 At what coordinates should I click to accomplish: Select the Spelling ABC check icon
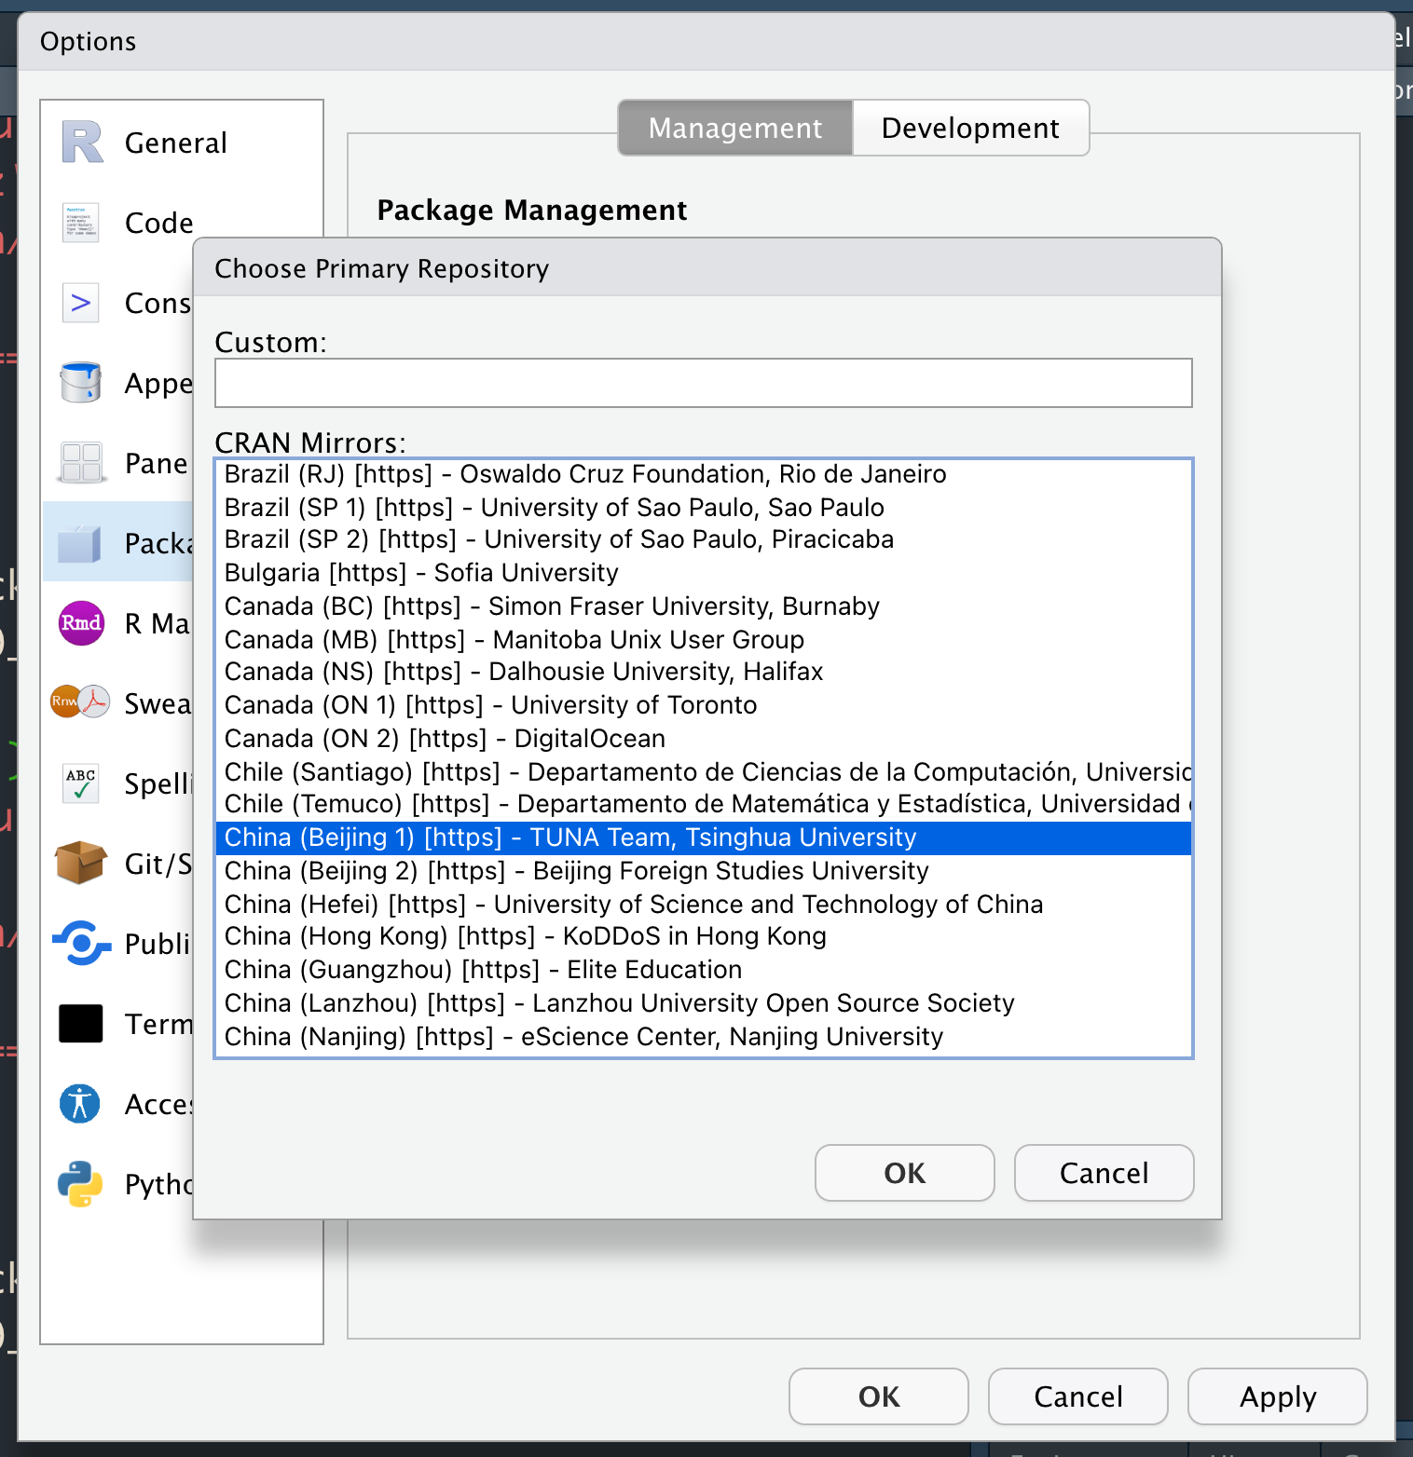click(81, 783)
